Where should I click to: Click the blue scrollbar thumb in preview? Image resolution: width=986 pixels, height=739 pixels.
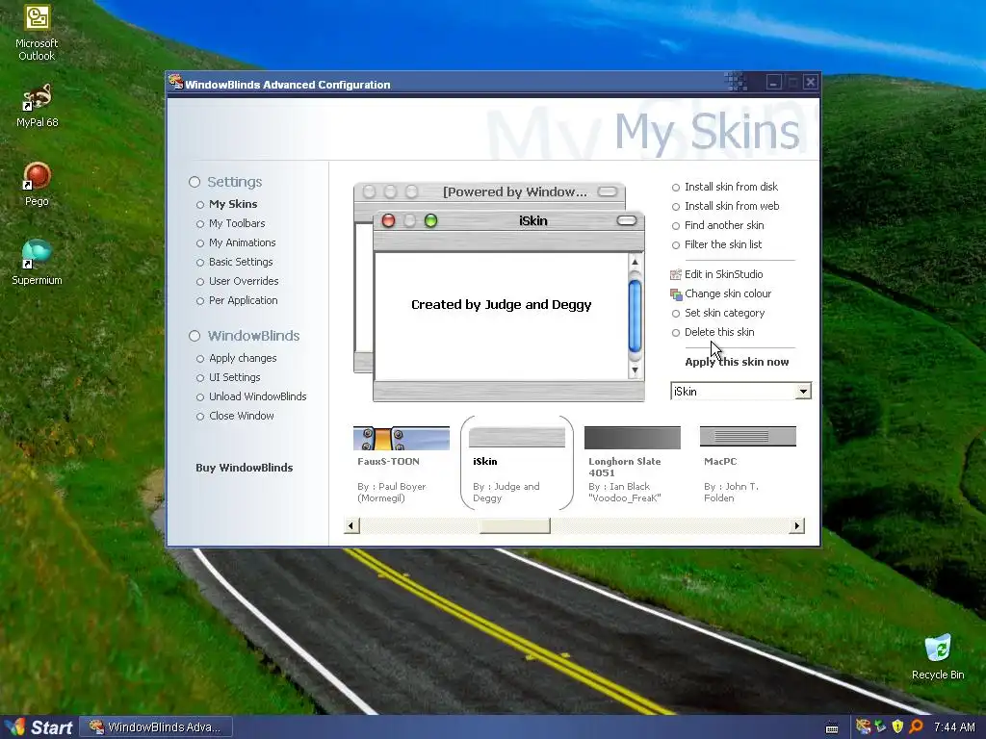tap(635, 316)
